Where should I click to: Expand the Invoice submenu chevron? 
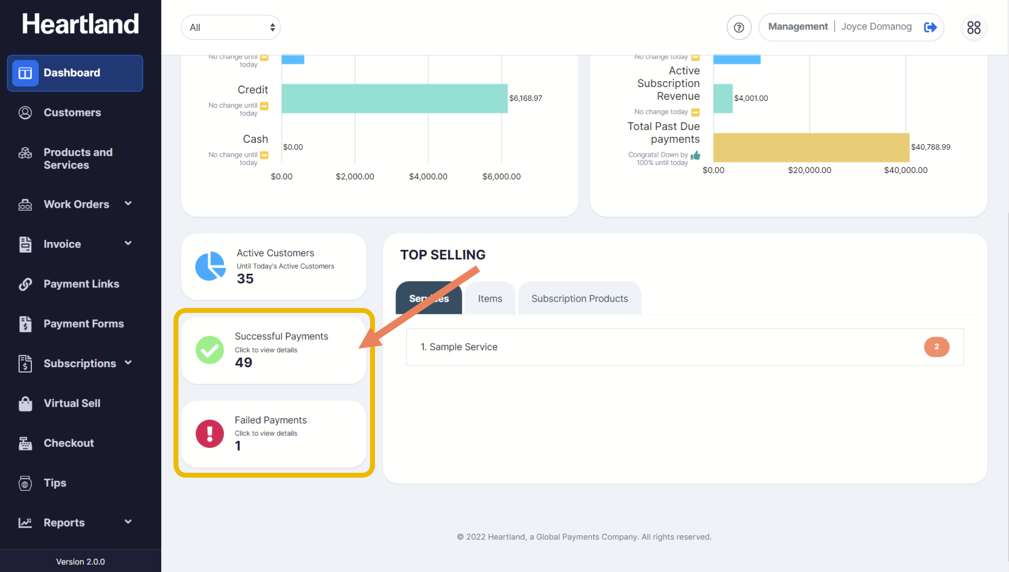point(128,243)
